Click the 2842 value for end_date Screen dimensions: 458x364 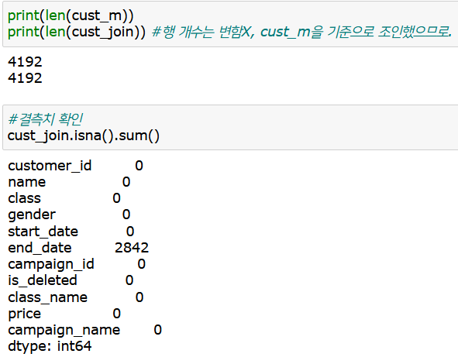coord(132,248)
